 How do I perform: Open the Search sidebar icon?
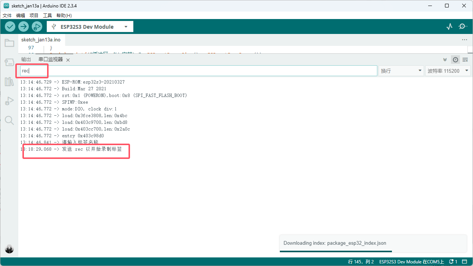[9, 120]
